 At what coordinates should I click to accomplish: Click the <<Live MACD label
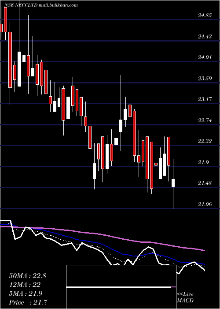pos(185,297)
